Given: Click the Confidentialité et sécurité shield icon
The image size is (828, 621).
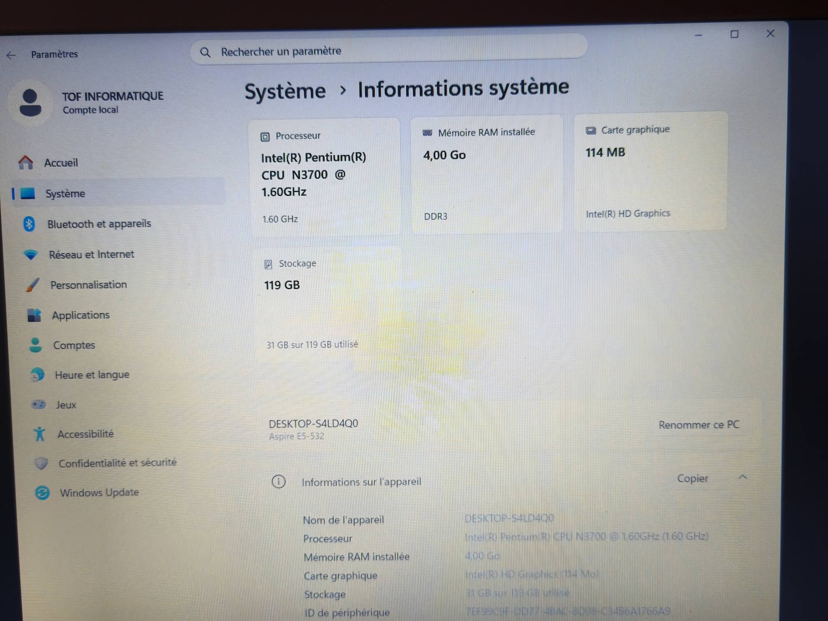Looking at the screenshot, I should coord(41,463).
